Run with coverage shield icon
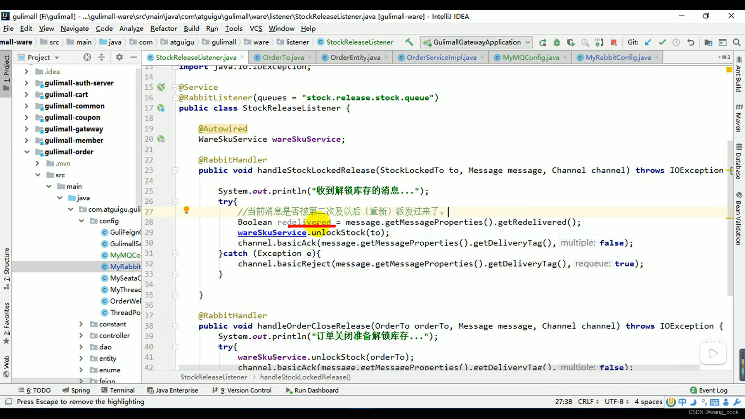The height and width of the screenshot is (419, 745). [571, 42]
